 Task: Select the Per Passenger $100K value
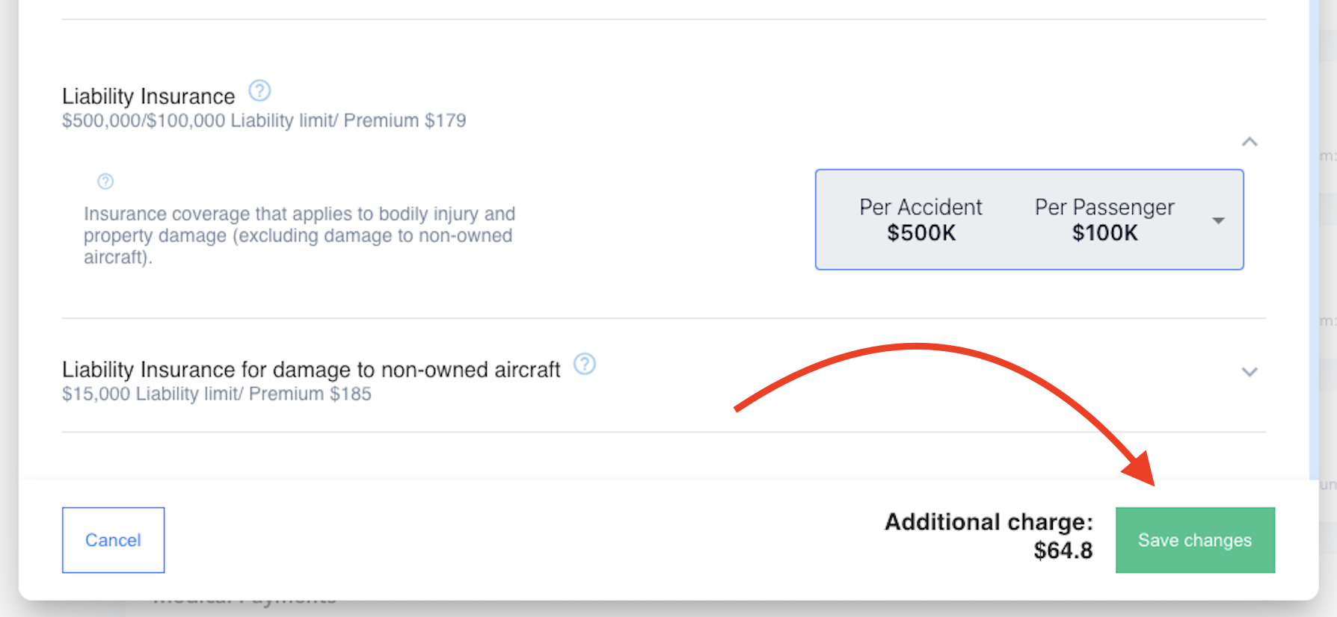1104,220
